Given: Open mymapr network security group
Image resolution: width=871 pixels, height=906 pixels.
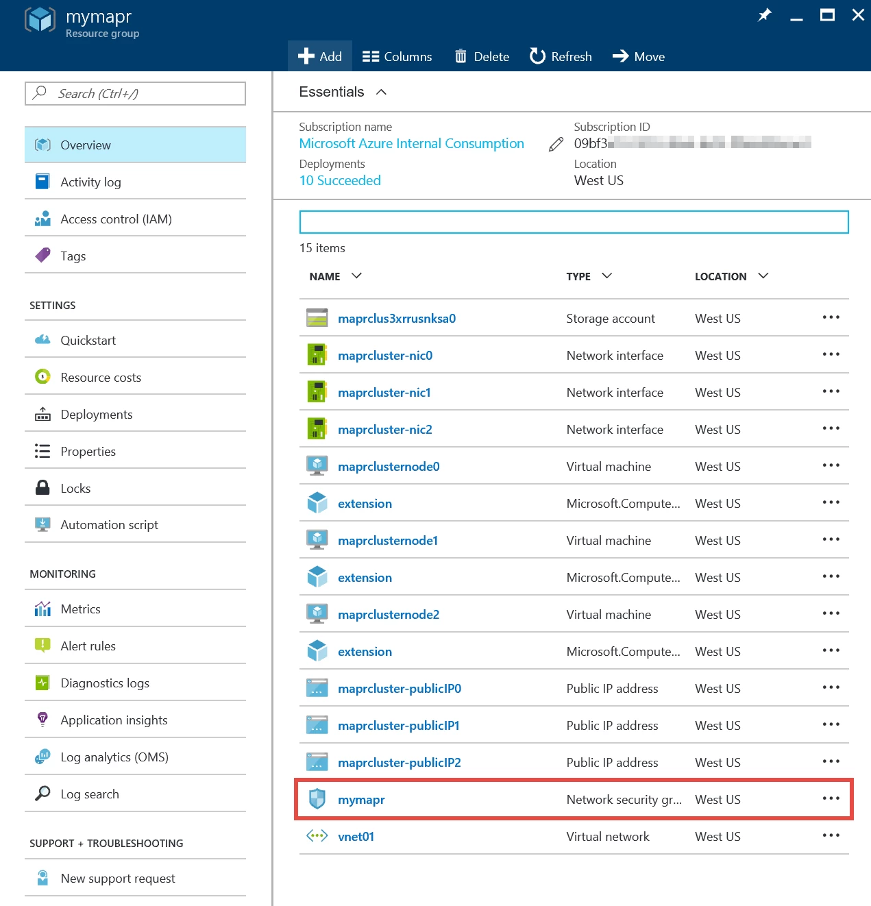Looking at the screenshot, I should pos(361,800).
